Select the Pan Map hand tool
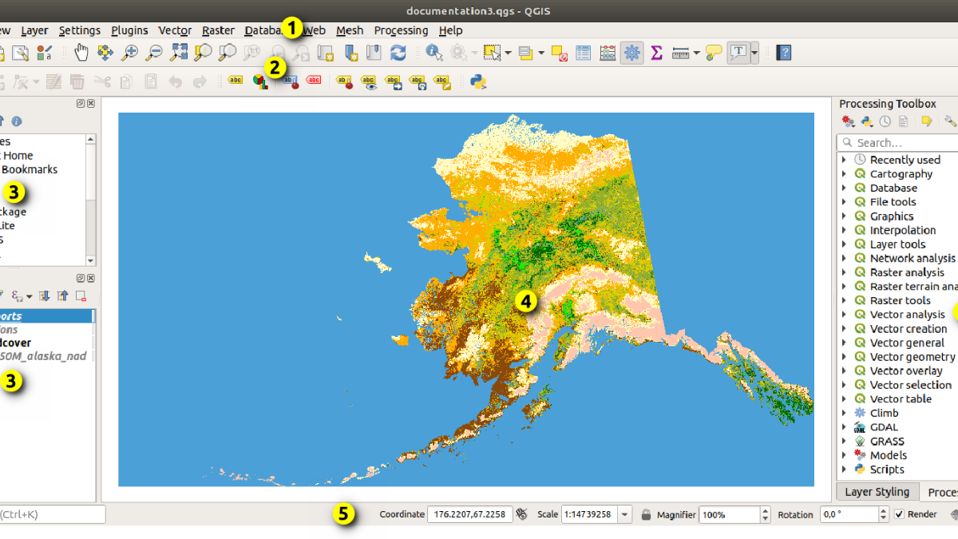 [81, 53]
